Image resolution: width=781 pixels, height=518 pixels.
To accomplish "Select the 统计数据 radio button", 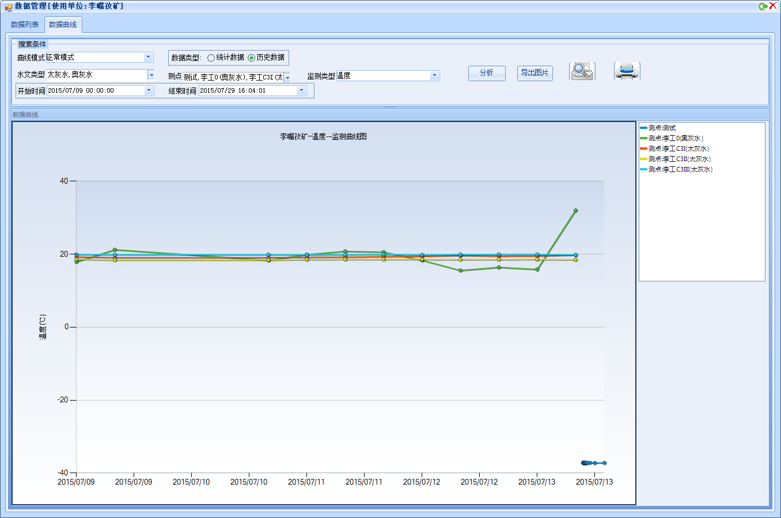I will click(x=211, y=58).
